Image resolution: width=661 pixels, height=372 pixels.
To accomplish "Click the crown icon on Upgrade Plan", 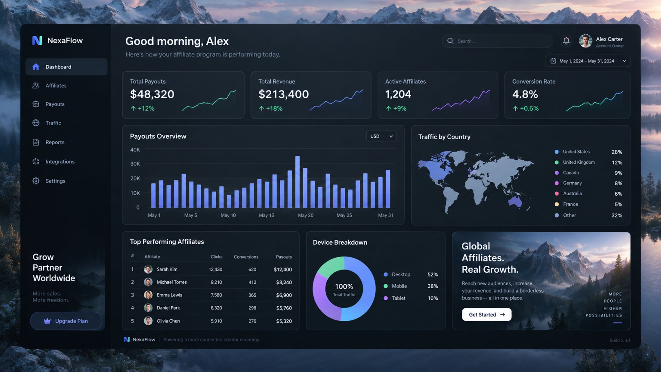I will point(47,321).
